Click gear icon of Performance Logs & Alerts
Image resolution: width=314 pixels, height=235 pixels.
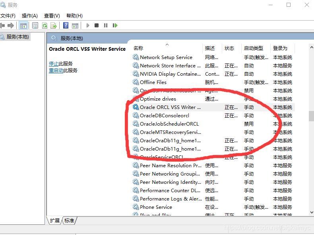pos(136,199)
